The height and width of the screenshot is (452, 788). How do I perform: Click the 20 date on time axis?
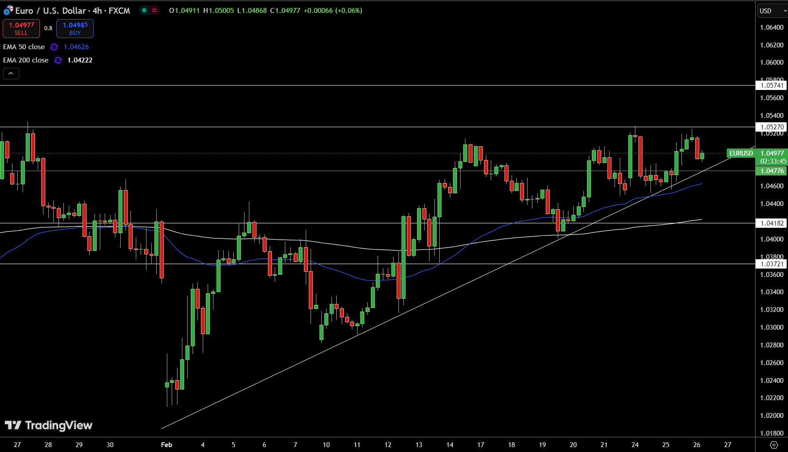click(573, 445)
